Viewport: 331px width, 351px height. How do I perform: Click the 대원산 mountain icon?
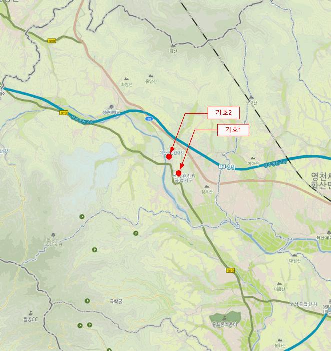tap(295, 255)
